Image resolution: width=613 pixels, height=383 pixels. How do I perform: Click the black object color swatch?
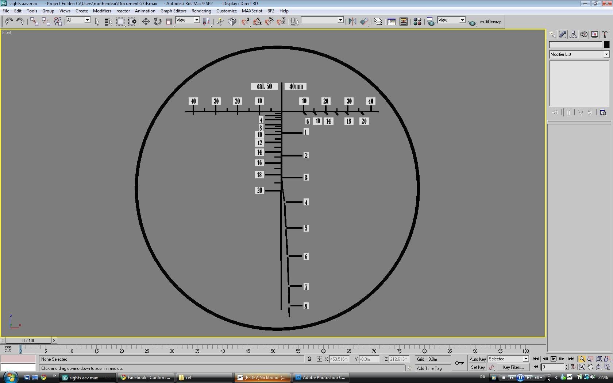[606, 45]
